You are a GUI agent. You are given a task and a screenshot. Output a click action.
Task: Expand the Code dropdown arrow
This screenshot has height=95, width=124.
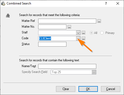(78, 38)
